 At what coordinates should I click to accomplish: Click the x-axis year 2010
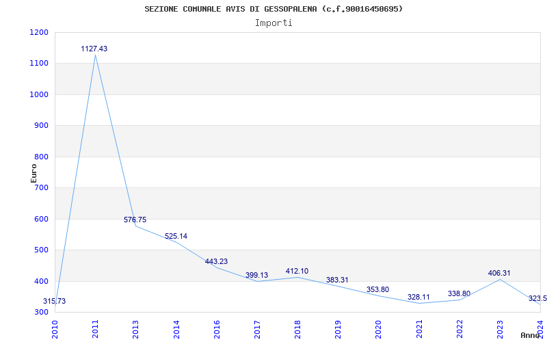(55, 329)
